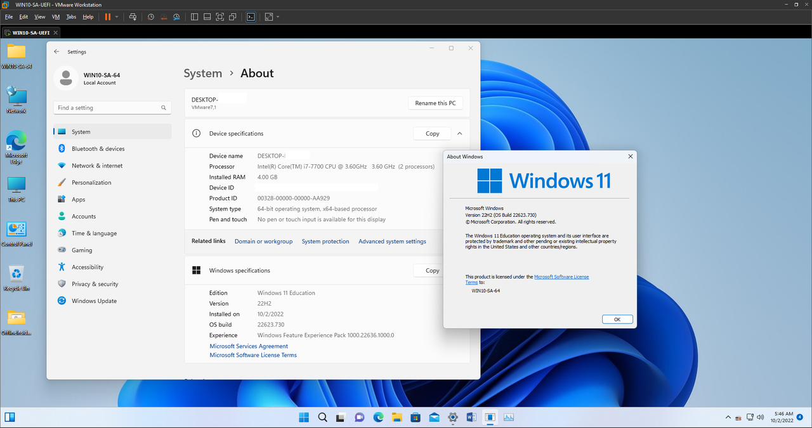
Task: Open taskbar Search magnifier
Action: click(x=322, y=417)
